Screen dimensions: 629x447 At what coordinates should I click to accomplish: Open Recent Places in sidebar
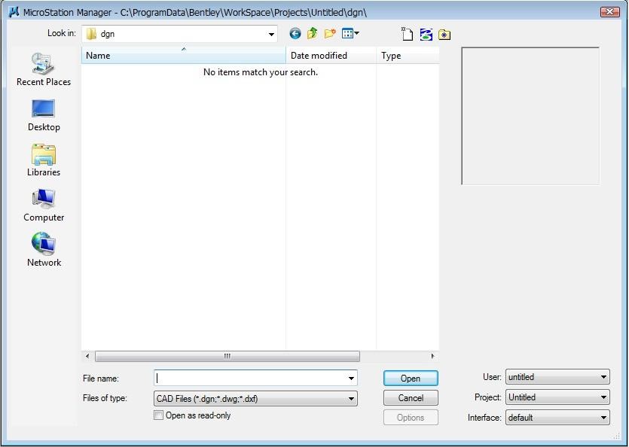pos(44,70)
